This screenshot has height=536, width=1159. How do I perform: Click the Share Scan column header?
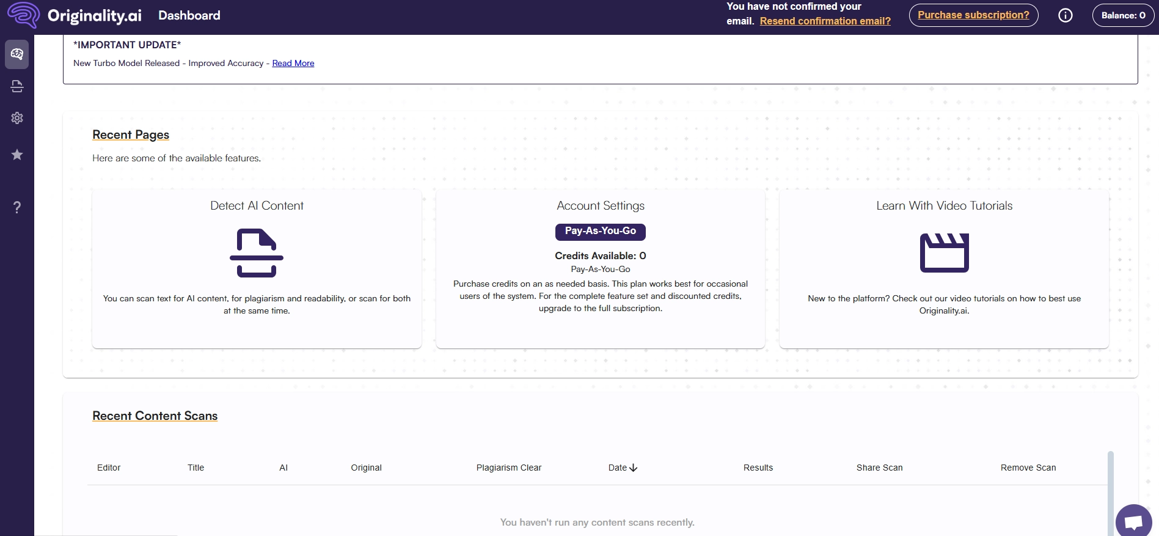tap(880, 468)
